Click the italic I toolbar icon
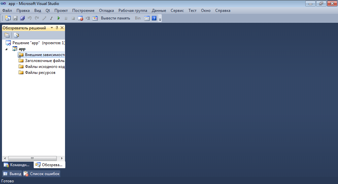Viewport: 338px width, 184px height. coord(51,18)
